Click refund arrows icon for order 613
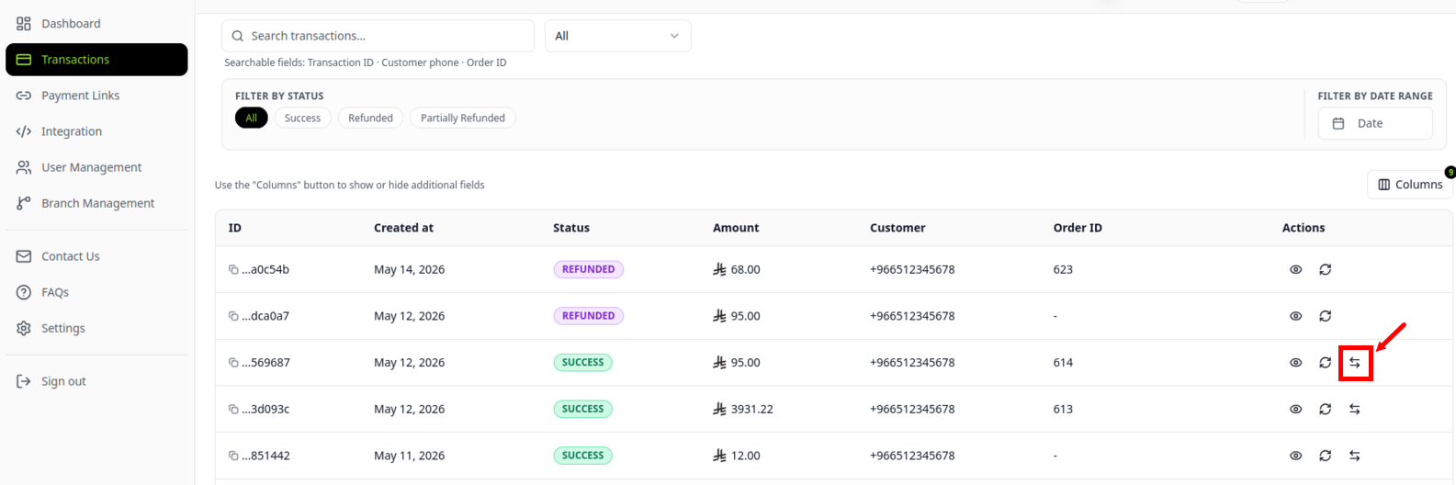This screenshot has width=1456, height=485. coord(1354,409)
